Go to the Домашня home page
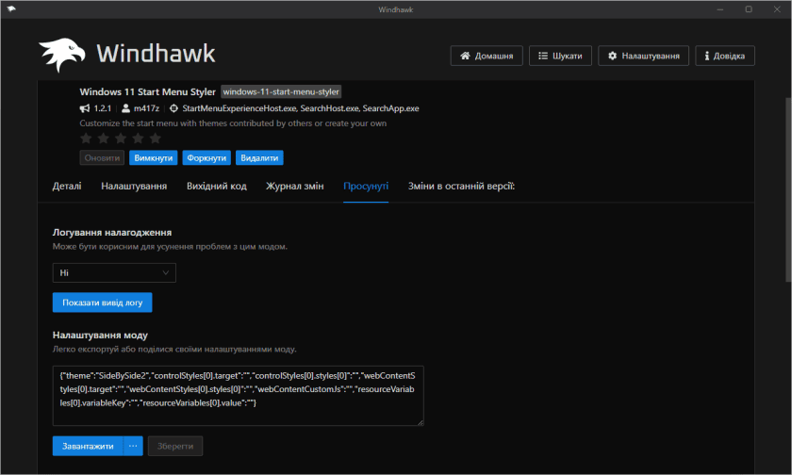The height and width of the screenshot is (475, 792). (486, 56)
